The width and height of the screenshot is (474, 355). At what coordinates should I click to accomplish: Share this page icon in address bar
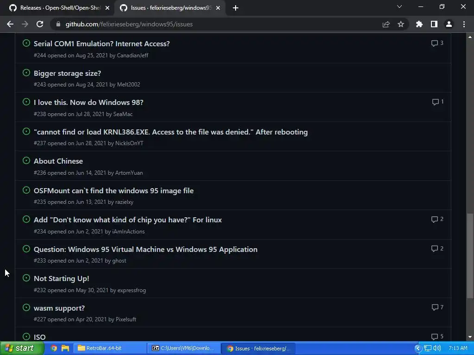[386, 24]
